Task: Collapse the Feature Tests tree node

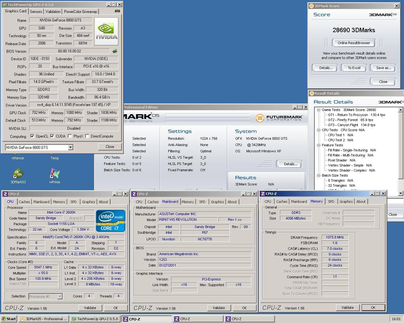Action: (x=319, y=145)
